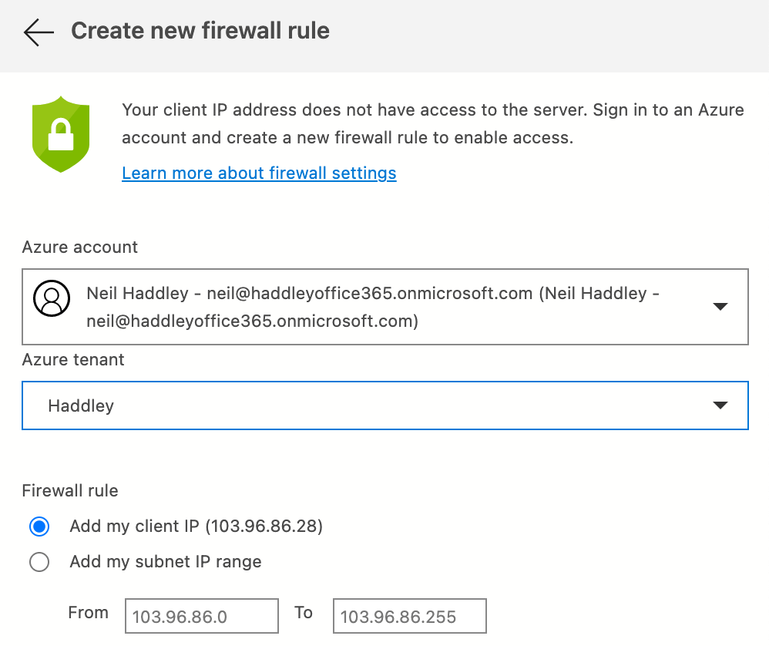The height and width of the screenshot is (646, 769).
Task: Click the "Add my subnet IP range" label text
Action: point(166,562)
